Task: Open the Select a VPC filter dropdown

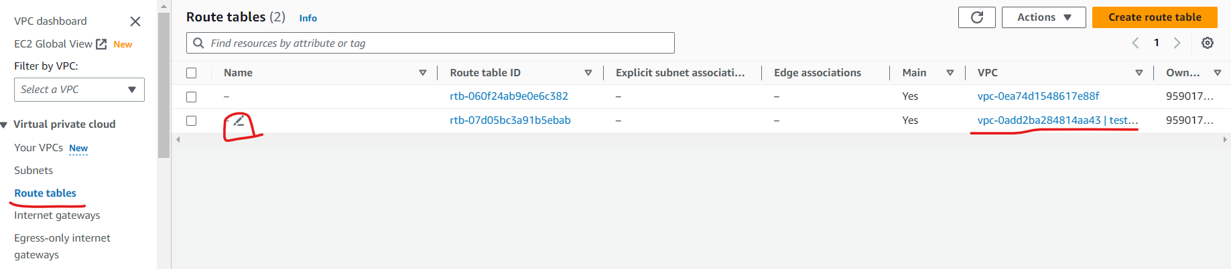Action: (x=79, y=90)
